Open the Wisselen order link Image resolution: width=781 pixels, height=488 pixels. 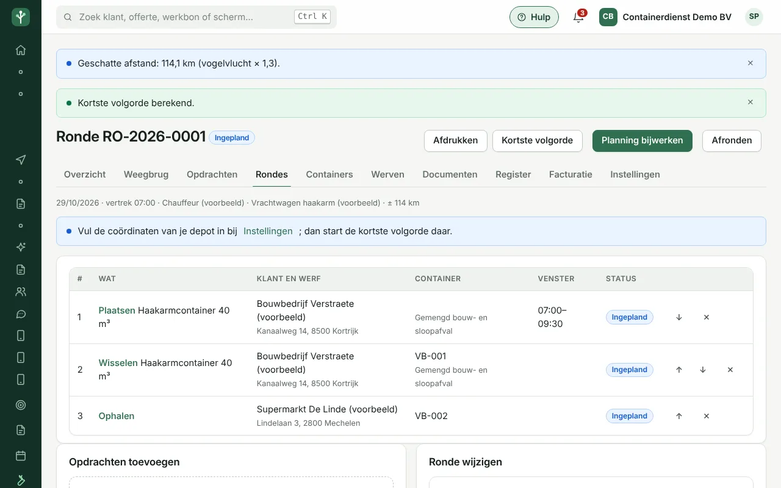pos(118,363)
